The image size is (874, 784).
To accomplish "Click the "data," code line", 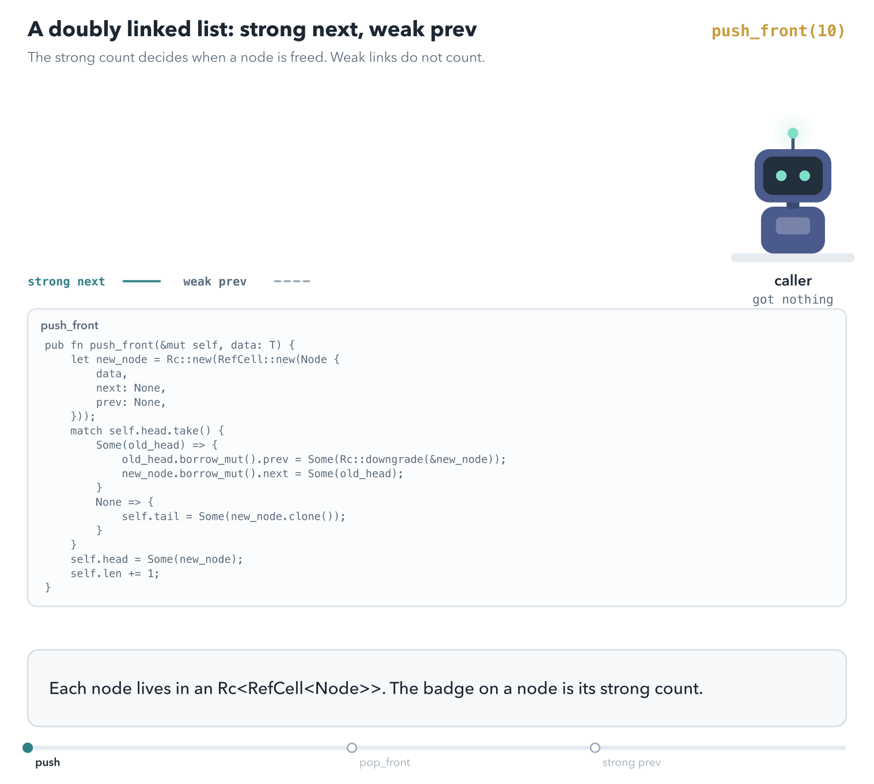I will pyautogui.click(x=112, y=374).
